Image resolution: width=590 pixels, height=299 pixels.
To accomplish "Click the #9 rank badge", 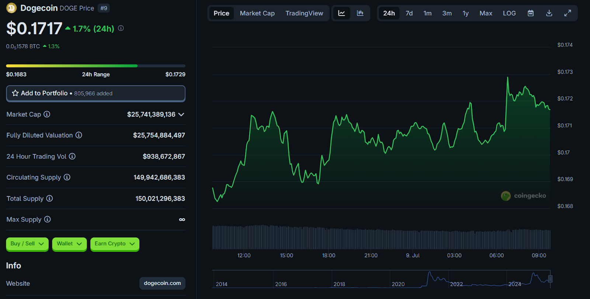I will 104,8.
